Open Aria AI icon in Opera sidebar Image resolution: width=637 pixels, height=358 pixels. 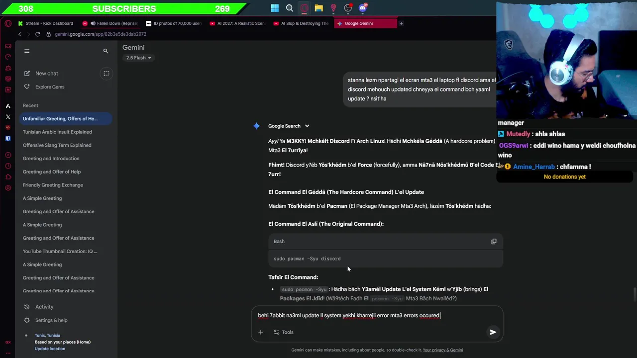coord(8,106)
